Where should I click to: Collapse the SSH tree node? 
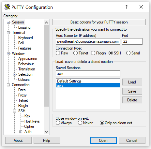coord(14,111)
